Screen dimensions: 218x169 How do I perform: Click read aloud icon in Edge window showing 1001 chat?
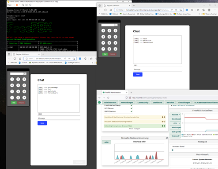172,10
